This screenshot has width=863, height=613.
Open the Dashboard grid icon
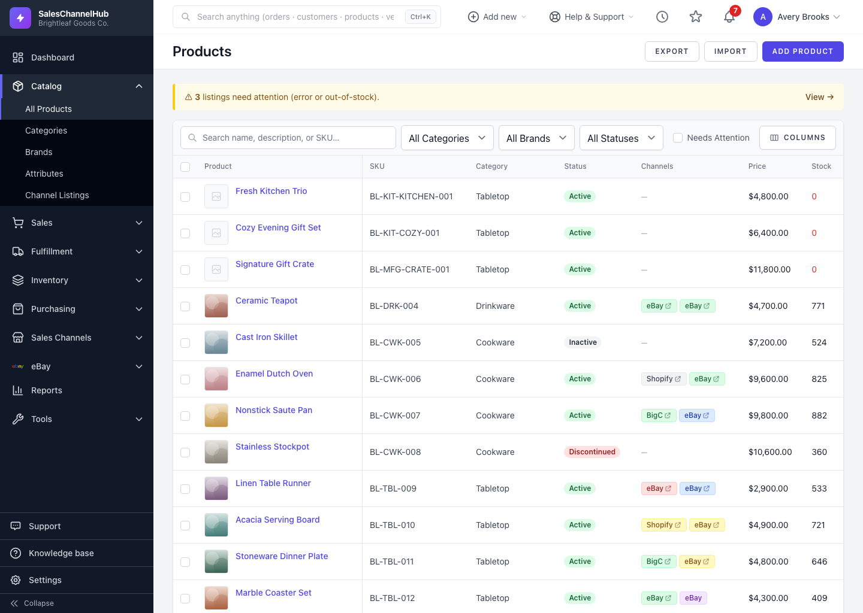(x=18, y=57)
